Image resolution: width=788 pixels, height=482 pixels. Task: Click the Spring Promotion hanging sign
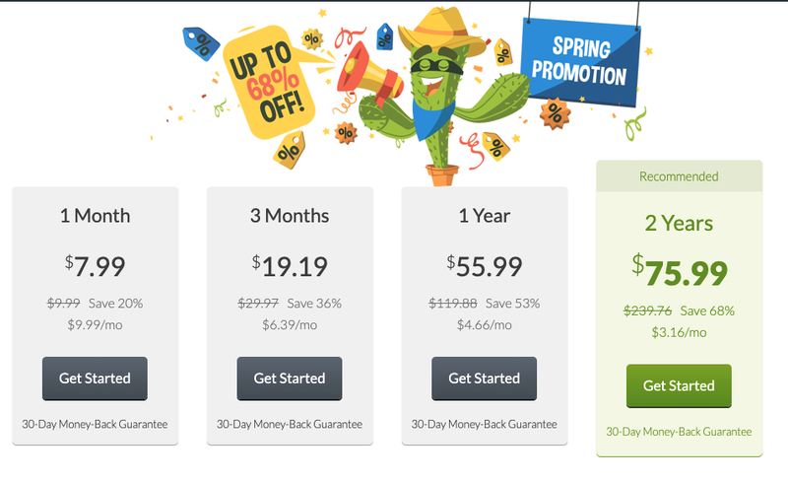[581, 62]
